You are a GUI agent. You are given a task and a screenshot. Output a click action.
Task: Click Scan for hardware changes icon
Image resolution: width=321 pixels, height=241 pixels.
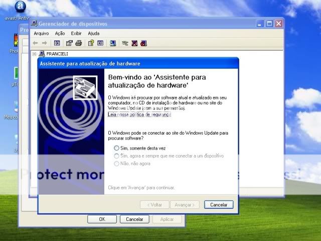pos(113,43)
